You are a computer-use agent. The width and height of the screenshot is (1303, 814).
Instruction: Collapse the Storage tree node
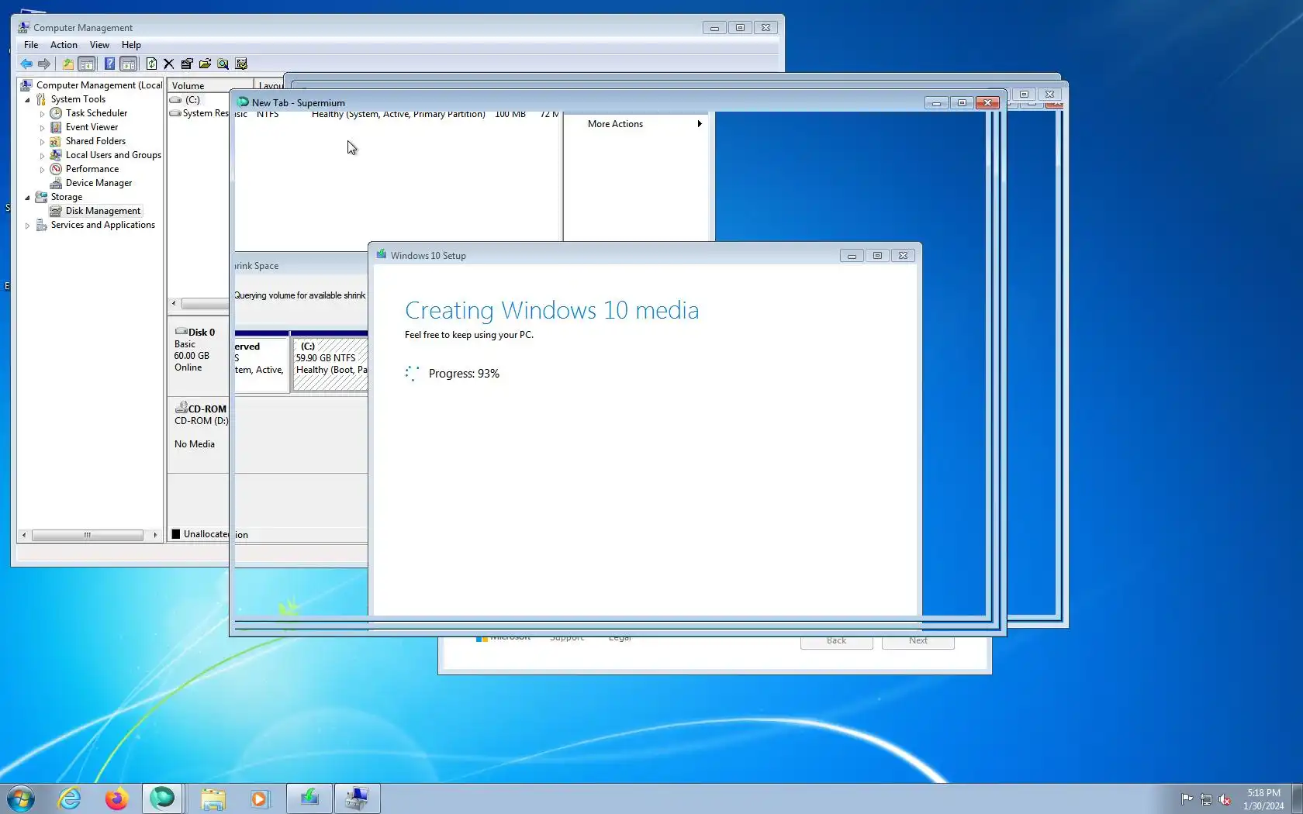28,197
